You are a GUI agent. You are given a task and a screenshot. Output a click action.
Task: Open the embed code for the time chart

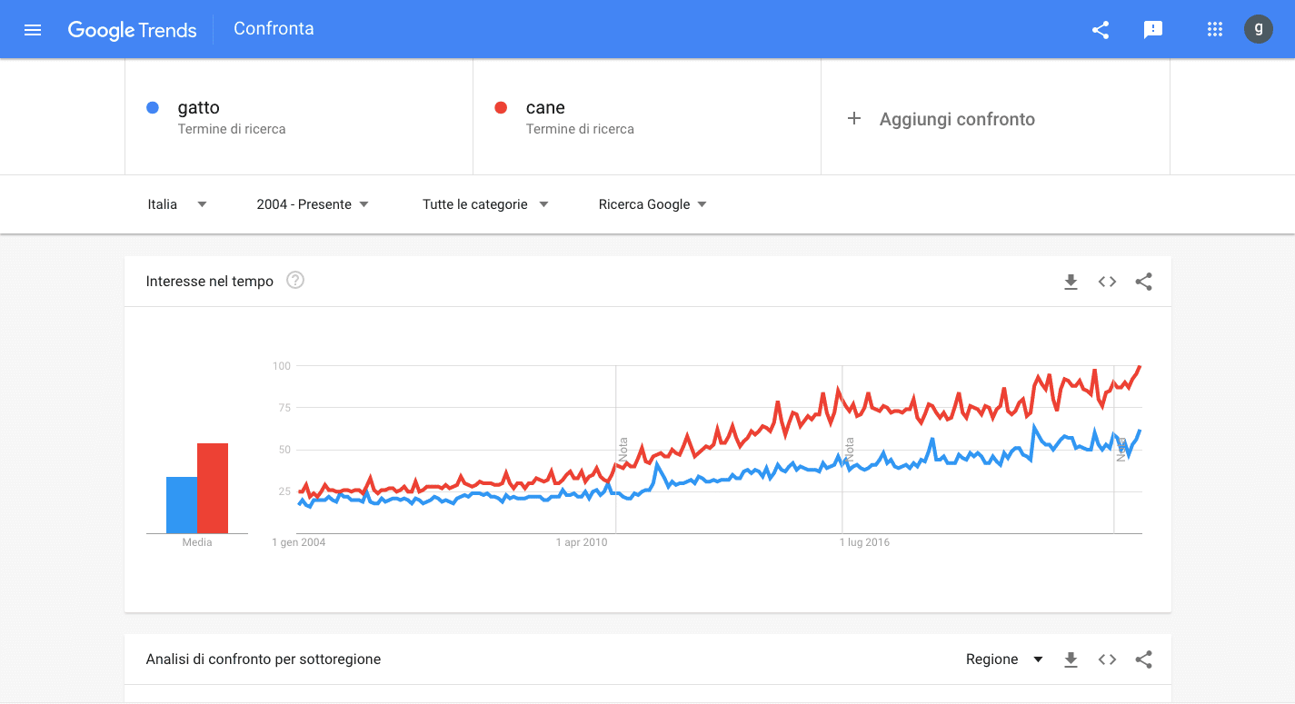(x=1107, y=282)
